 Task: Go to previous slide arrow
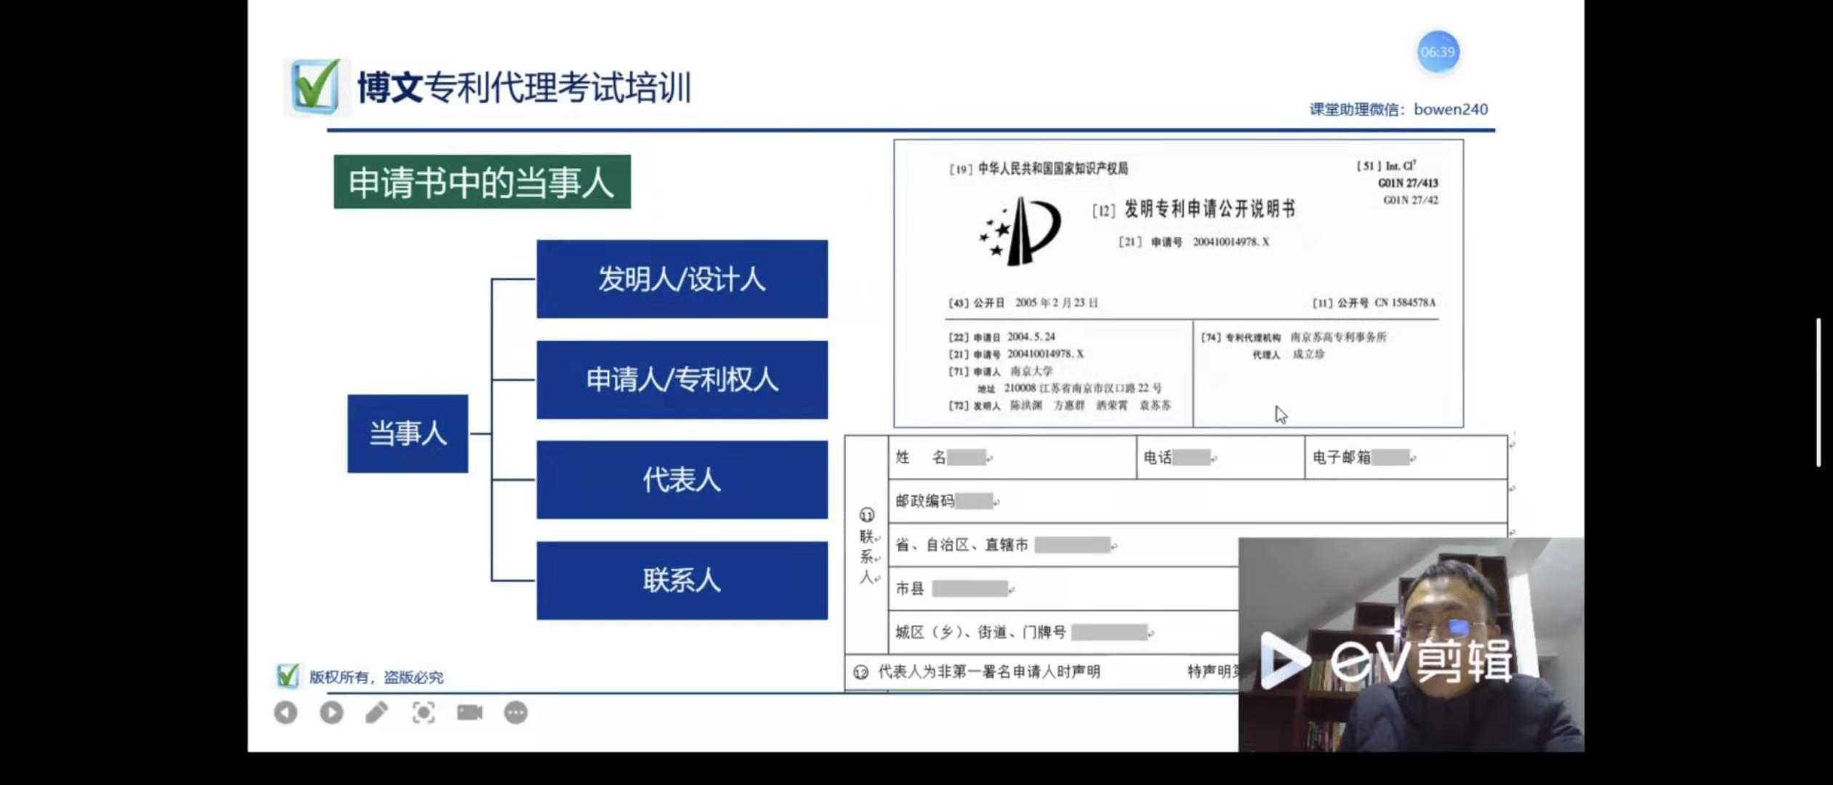click(x=286, y=713)
